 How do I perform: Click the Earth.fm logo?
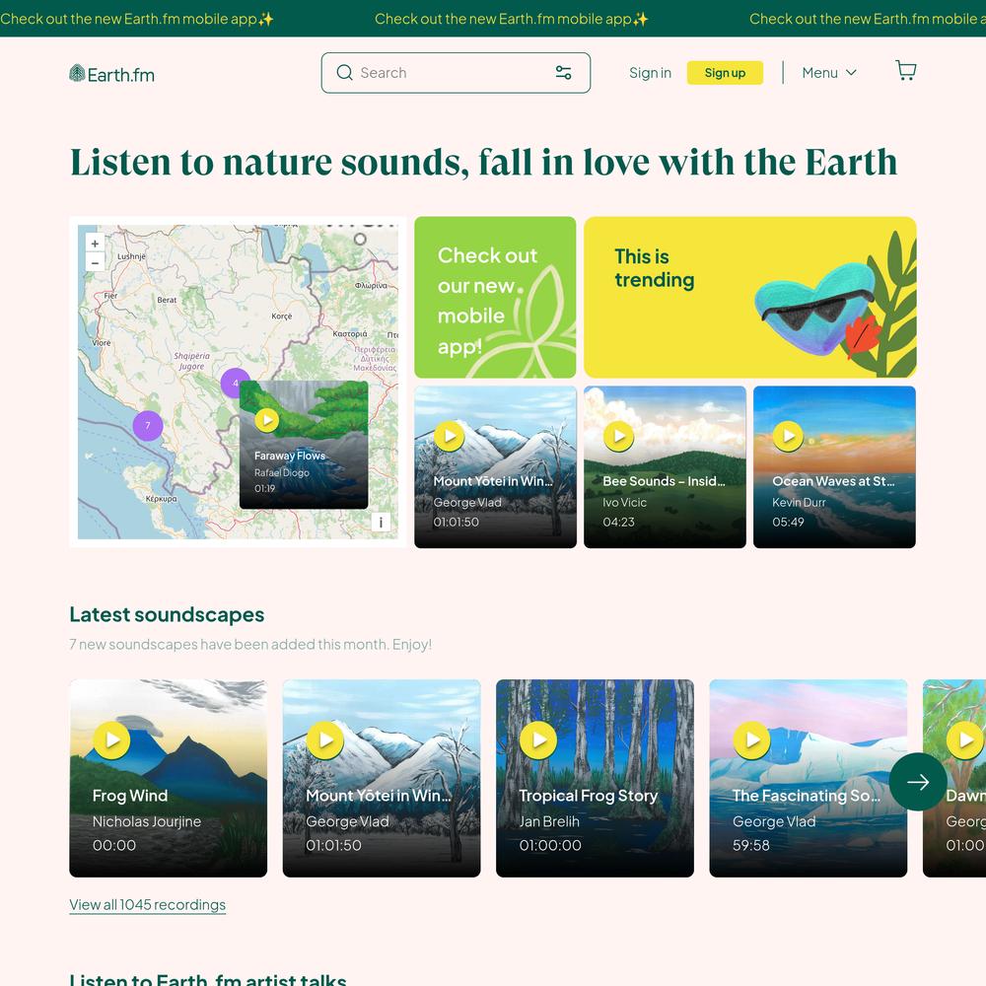[112, 74]
